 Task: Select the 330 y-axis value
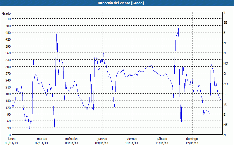coord(8,60)
